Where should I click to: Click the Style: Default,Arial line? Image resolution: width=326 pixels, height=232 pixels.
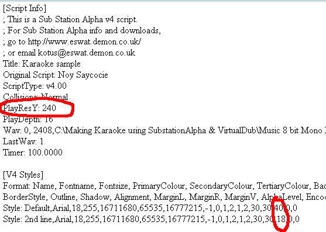[150, 208]
